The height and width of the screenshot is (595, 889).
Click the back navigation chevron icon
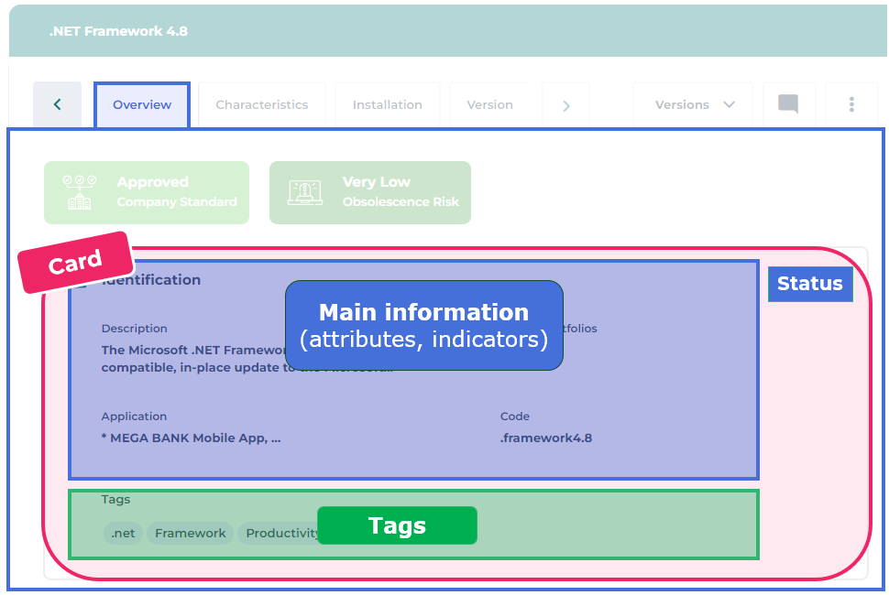57,104
